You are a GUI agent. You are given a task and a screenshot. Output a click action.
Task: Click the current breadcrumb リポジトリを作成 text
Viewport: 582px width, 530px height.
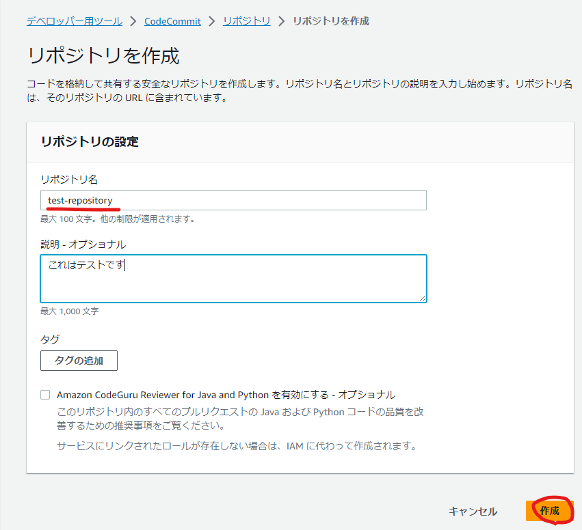[x=331, y=21]
